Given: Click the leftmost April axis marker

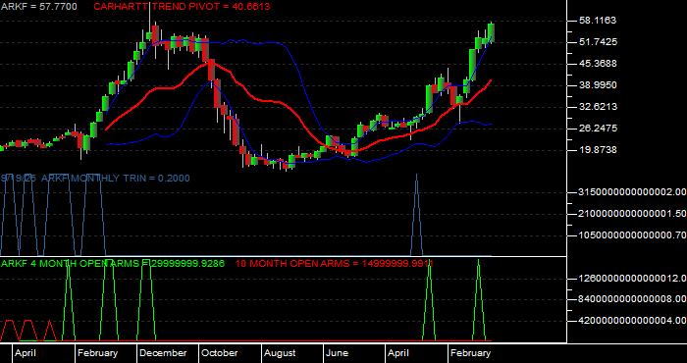Looking at the screenshot, I should point(26,353).
